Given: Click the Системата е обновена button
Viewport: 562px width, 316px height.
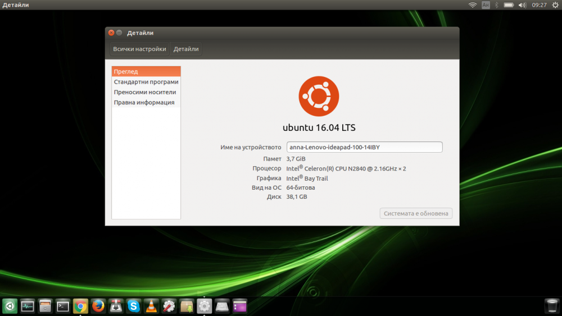Looking at the screenshot, I should (x=416, y=213).
